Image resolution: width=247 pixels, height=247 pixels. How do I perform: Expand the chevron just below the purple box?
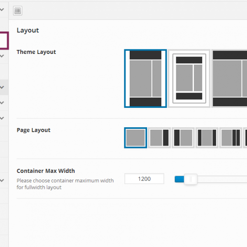[x=2, y=56]
